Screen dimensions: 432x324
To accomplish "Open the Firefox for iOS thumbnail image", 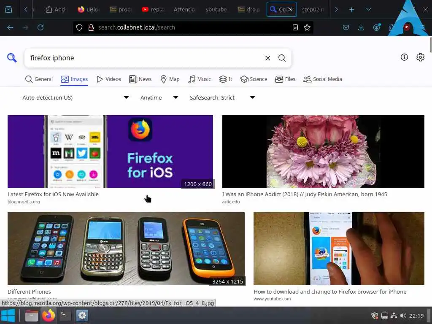I will [x=110, y=151].
